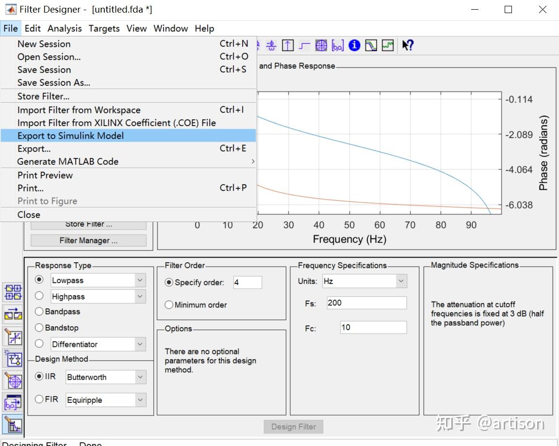Select the Differentiator radio button
This screenshot has height=446, width=559.
click(39, 343)
